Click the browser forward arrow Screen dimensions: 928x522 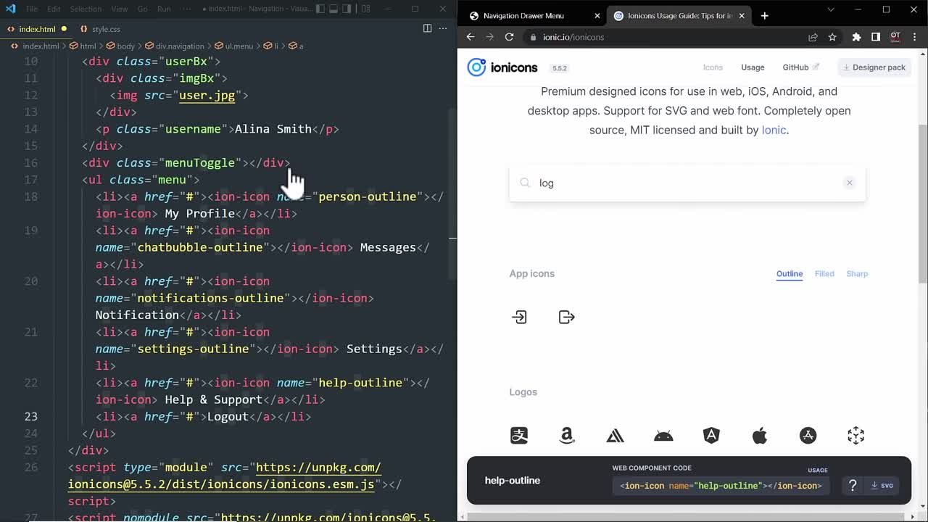click(x=490, y=37)
